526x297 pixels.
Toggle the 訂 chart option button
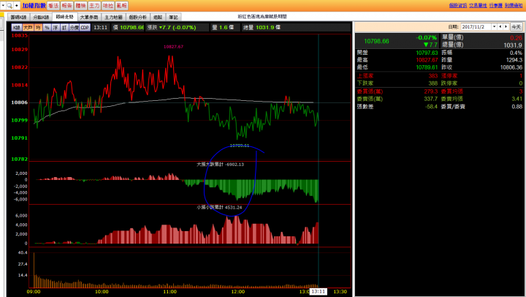(64, 28)
